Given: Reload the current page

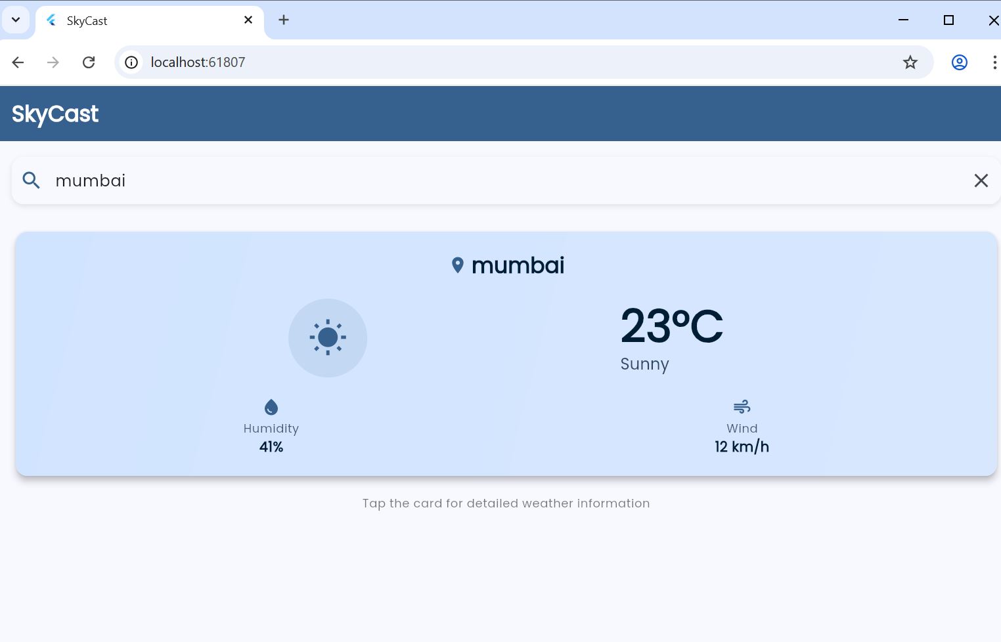Looking at the screenshot, I should 89,62.
